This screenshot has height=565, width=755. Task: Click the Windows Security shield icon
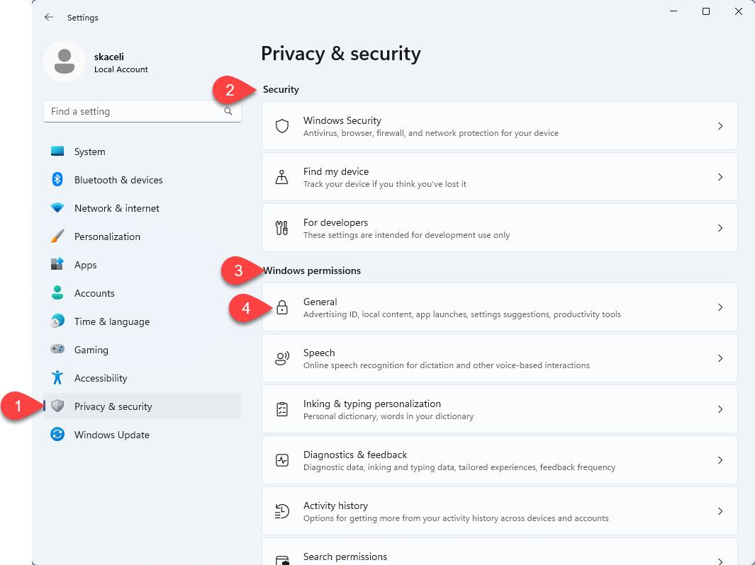click(282, 126)
